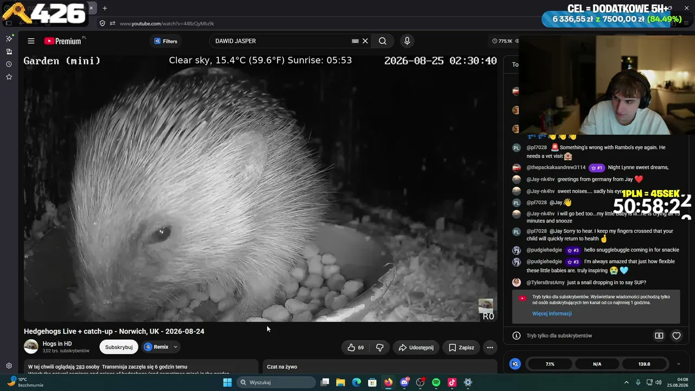Open sidebar settings gear icon

pos(9,366)
